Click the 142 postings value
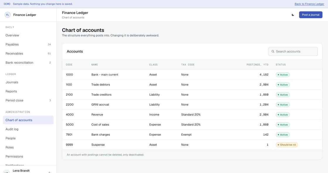Image resolution: width=328 pixels, height=173 pixels. pyautogui.click(x=266, y=135)
